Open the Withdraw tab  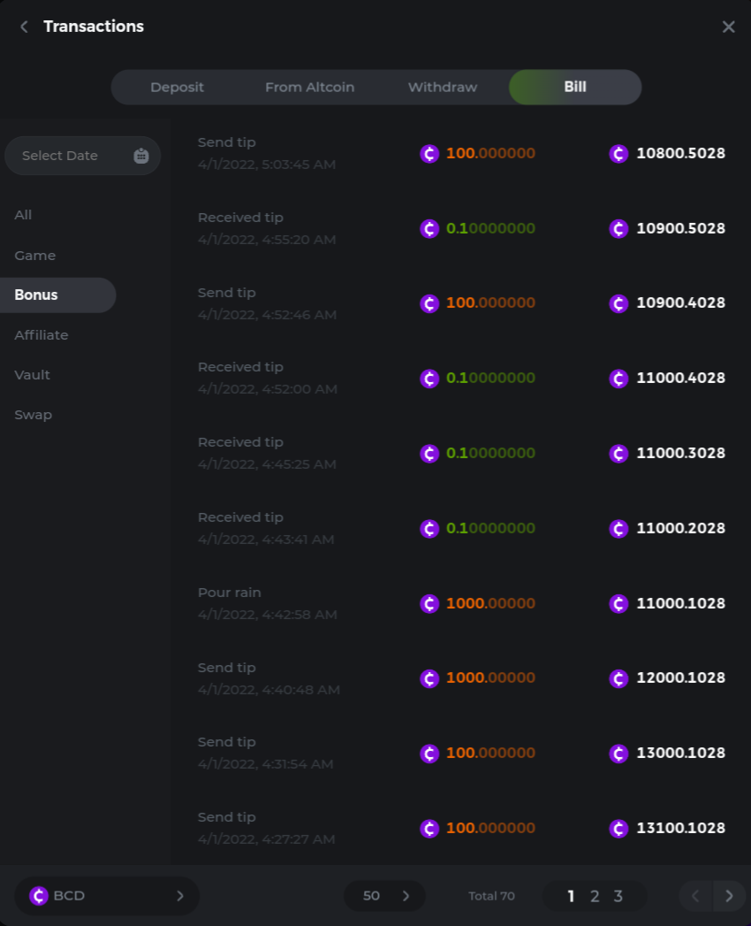[x=442, y=88]
